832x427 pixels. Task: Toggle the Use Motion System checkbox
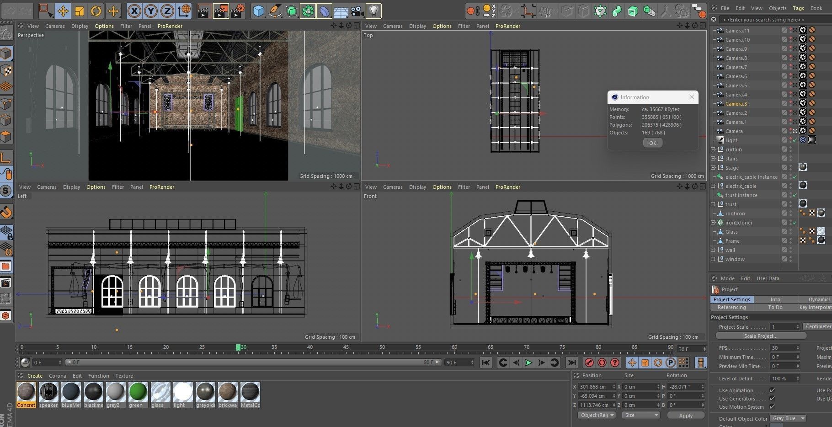(772, 407)
